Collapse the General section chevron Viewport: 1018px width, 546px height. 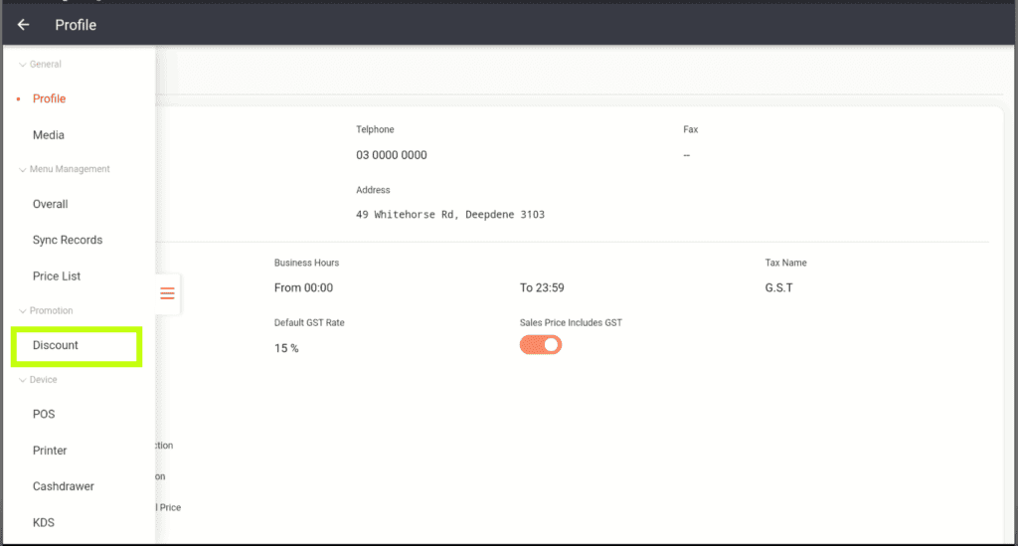point(23,65)
